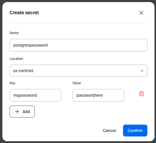Cancel secret creation
This screenshot has width=156, height=143.
[109, 131]
